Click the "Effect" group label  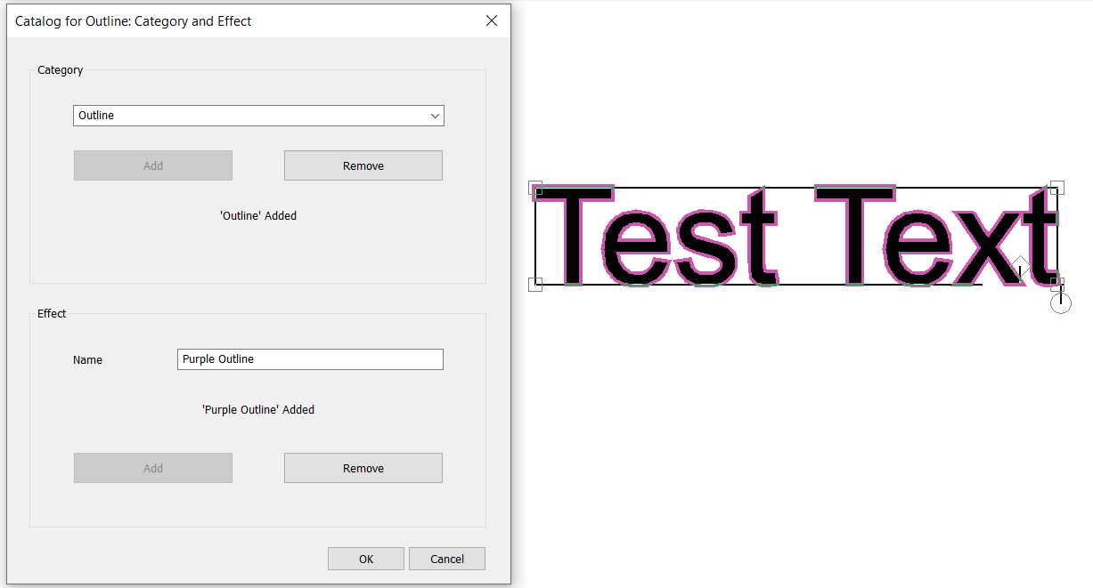point(52,314)
